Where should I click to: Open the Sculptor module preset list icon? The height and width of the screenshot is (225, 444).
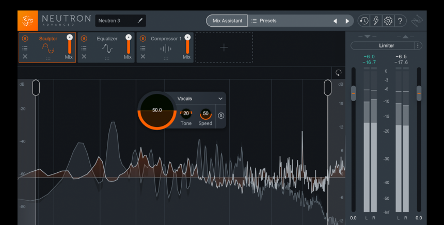click(x=25, y=48)
